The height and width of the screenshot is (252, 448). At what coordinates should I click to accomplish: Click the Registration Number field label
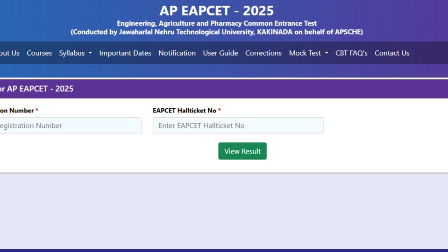pos(17,111)
